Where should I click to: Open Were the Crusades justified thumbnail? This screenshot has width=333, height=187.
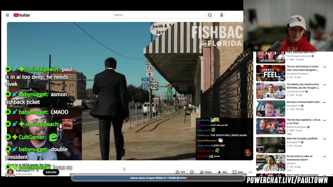click(271, 144)
